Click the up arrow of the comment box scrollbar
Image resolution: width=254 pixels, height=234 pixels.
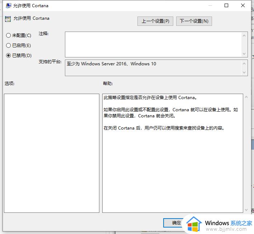(x=244, y=36)
